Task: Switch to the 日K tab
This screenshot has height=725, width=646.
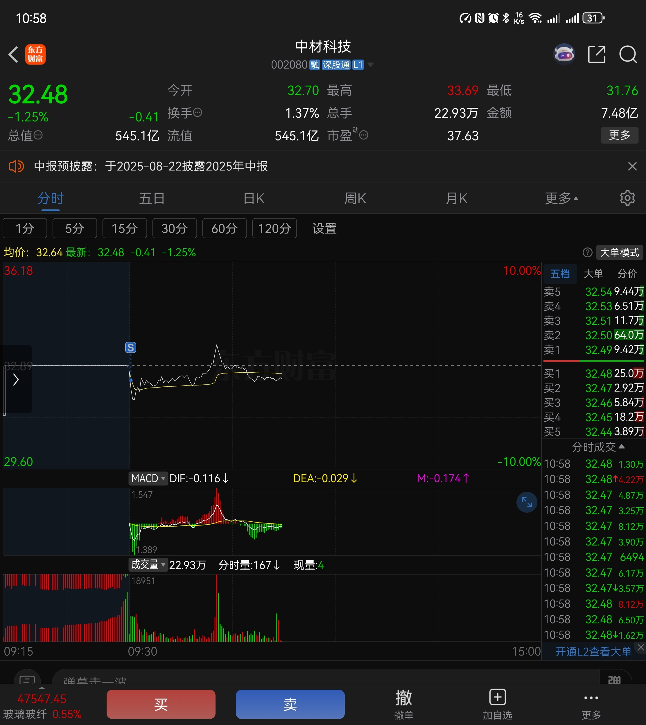Action: pyautogui.click(x=254, y=198)
